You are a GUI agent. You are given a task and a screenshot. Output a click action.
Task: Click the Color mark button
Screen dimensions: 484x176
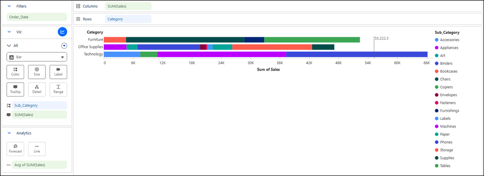click(x=15, y=72)
